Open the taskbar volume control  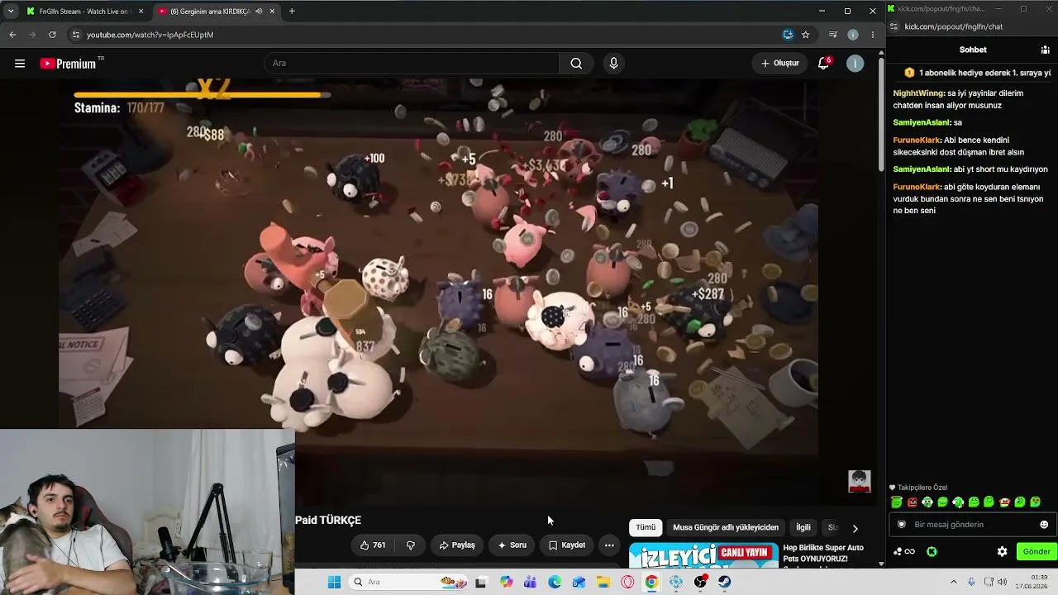pos(1002,583)
